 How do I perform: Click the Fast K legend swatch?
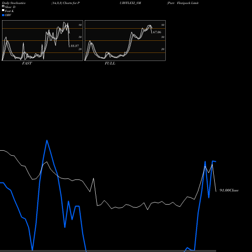[3, 10]
